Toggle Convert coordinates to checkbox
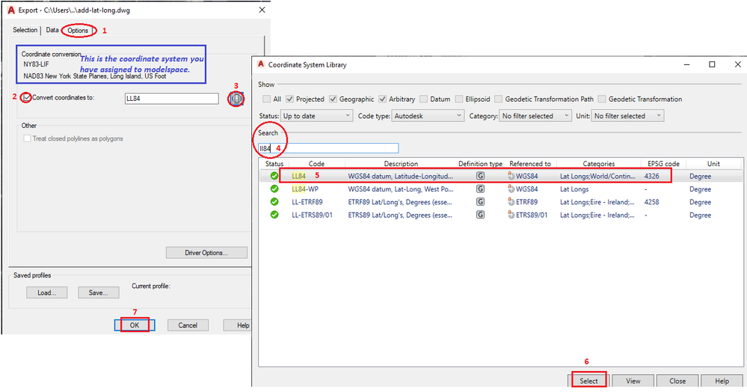The width and height of the screenshot is (747, 392). coord(27,98)
